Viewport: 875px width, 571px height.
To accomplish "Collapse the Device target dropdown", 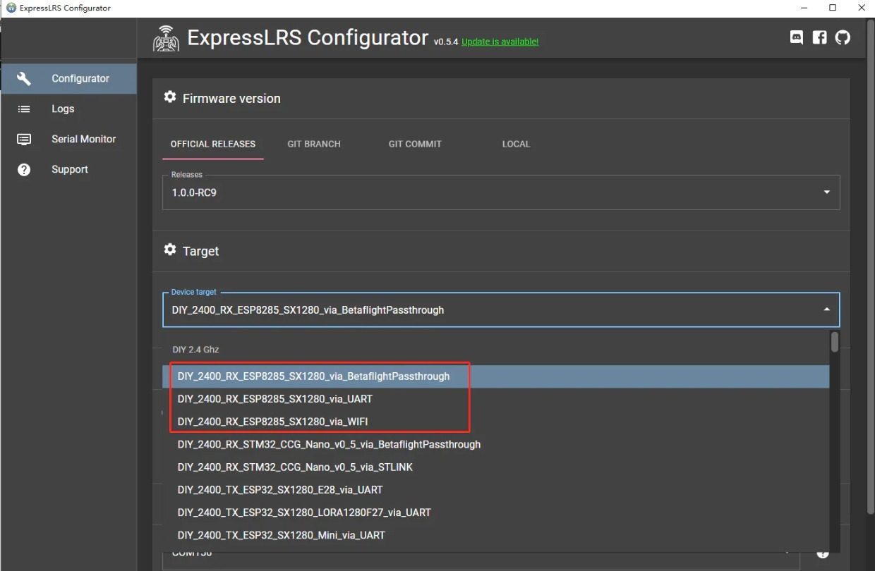I will click(826, 310).
